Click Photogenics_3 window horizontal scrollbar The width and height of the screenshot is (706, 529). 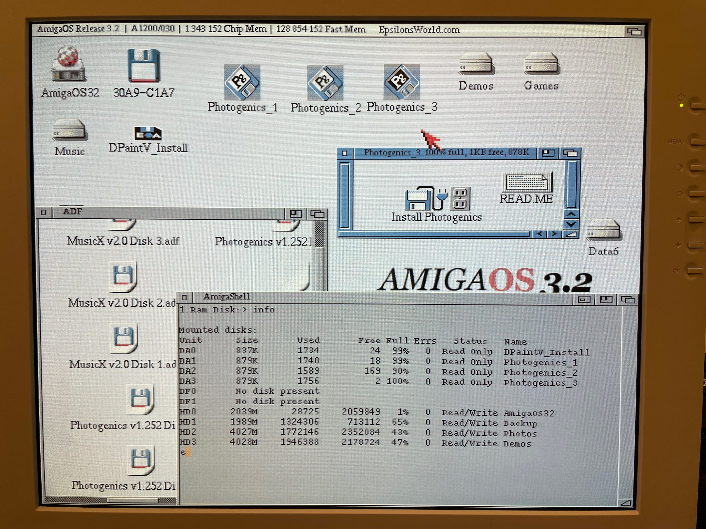pyautogui.click(x=435, y=235)
